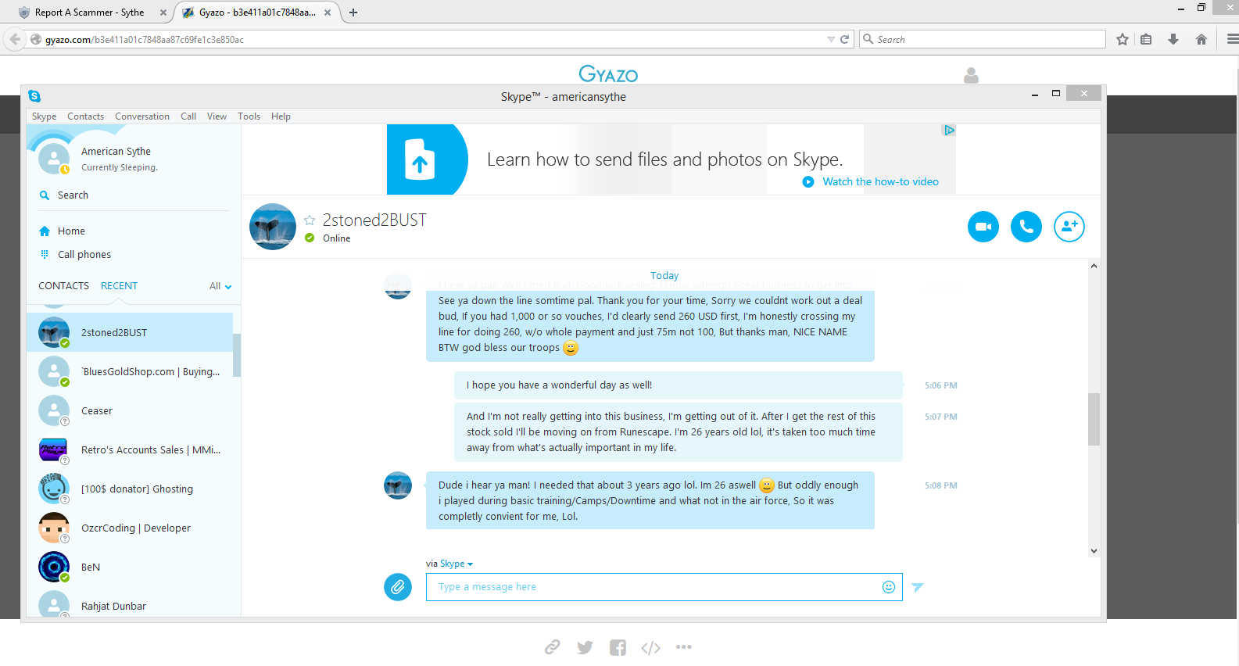Open the URL bar history dropdown arrow
Screen dimensions: 1239x666
[831, 39]
